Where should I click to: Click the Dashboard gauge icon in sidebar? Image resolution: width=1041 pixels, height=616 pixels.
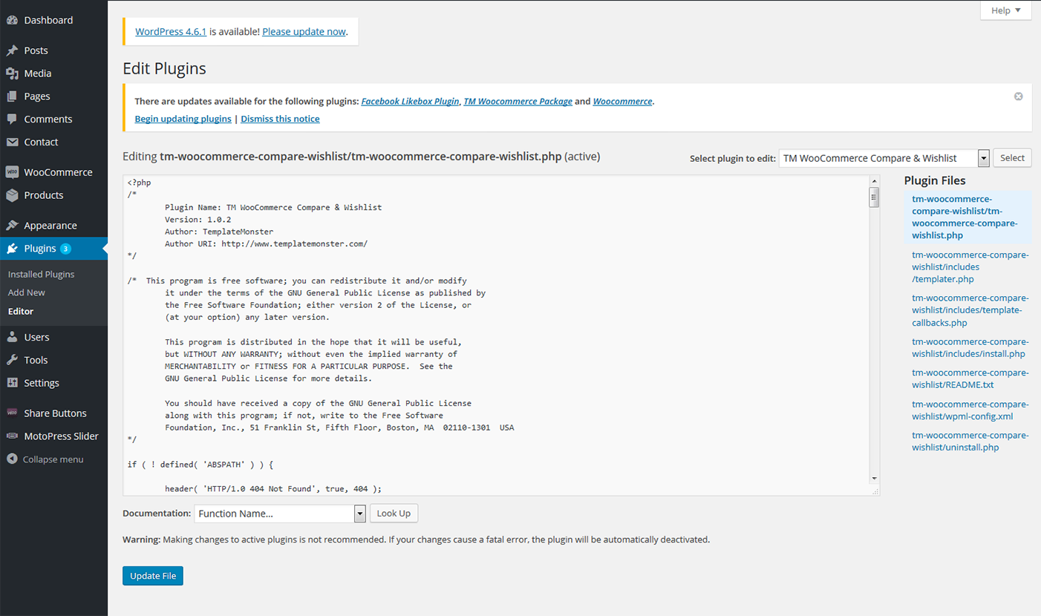(x=12, y=20)
